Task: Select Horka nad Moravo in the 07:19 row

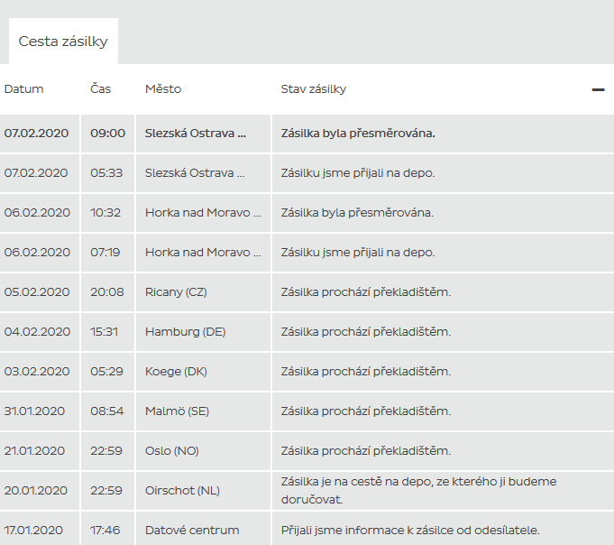Action: (x=203, y=253)
